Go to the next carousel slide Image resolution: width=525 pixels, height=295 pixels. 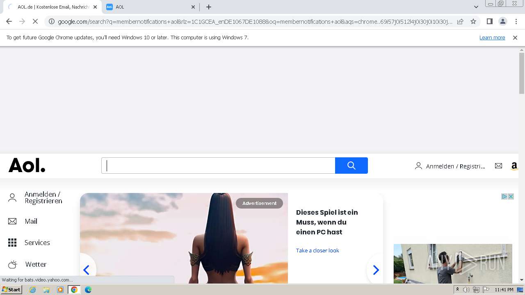tap(376, 270)
